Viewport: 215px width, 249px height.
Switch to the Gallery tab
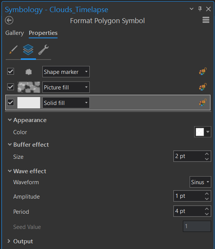[15, 33]
